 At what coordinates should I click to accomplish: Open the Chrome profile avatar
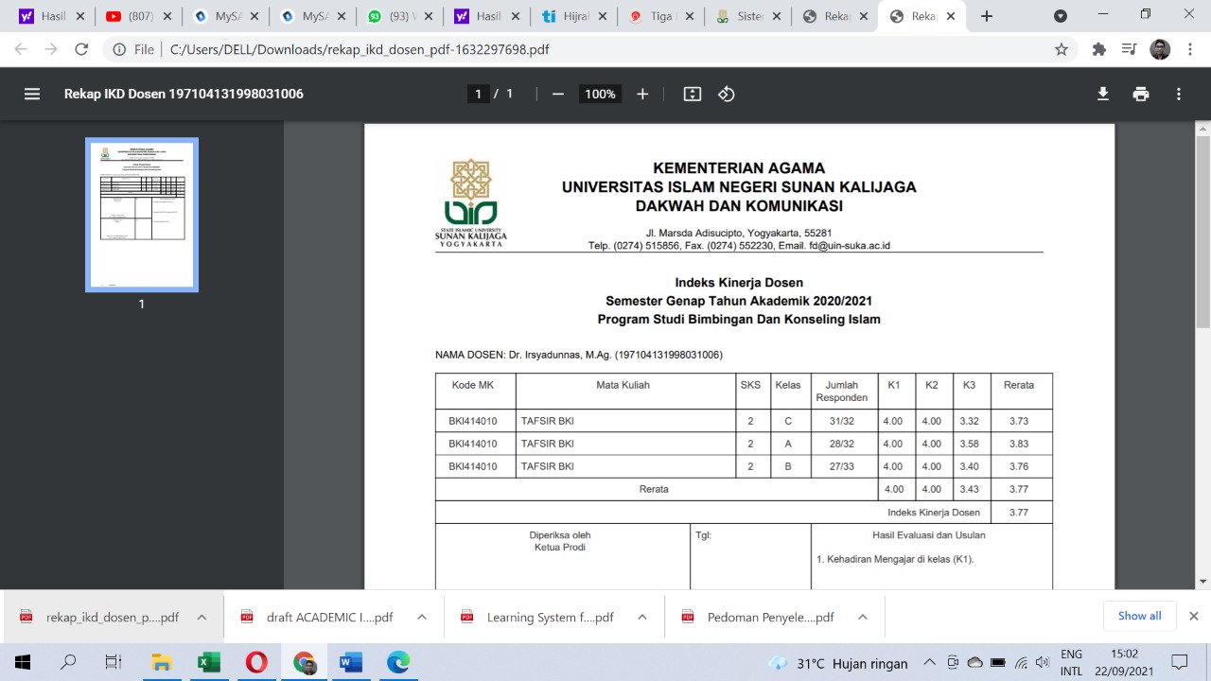pyautogui.click(x=1160, y=49)
